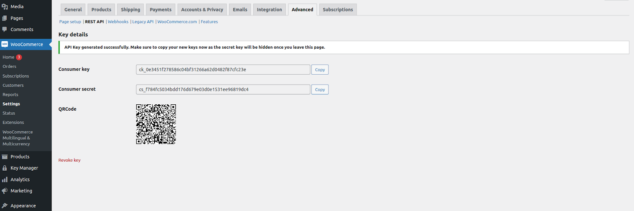Open Key Manager in the sidebar

(x=24, y=168)
